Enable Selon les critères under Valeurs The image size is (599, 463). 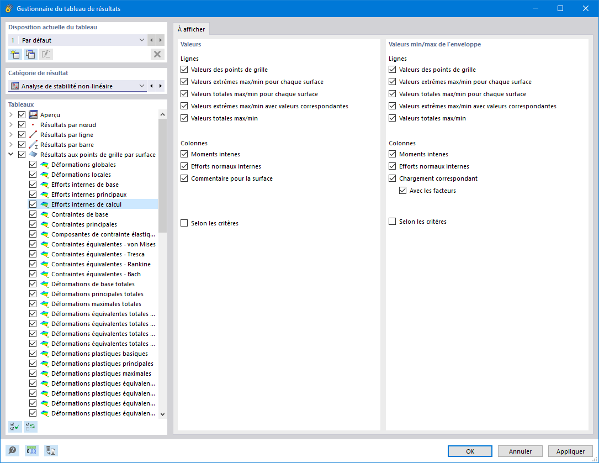[x=184, y=223]
